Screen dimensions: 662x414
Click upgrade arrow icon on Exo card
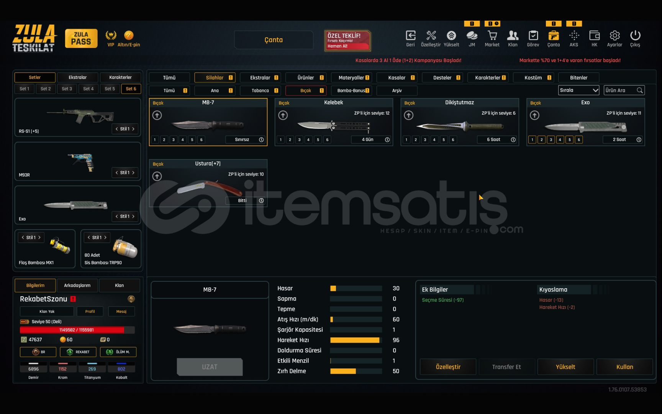[535, 115]
